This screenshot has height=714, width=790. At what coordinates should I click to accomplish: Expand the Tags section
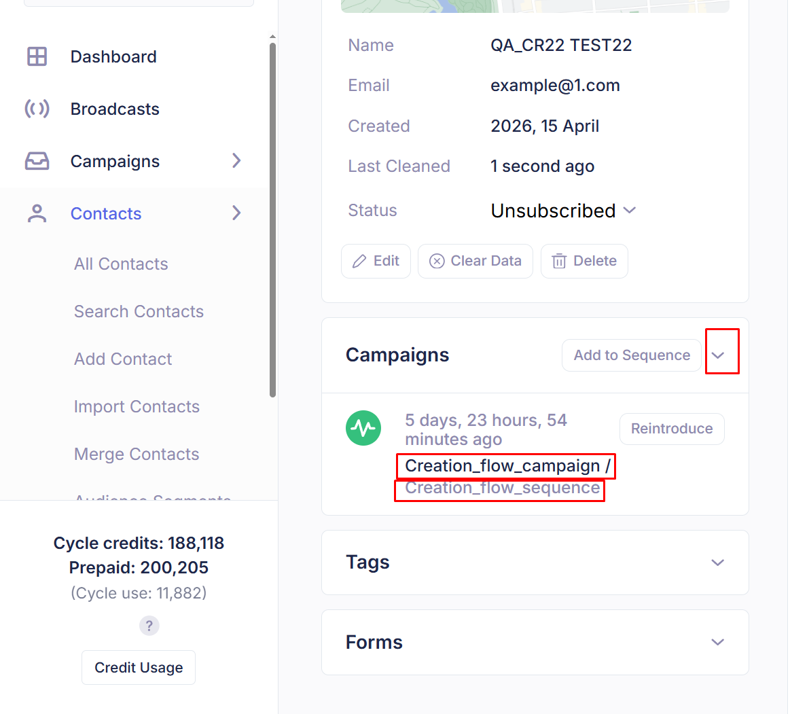pyautogui.click(x=717, y=563)
